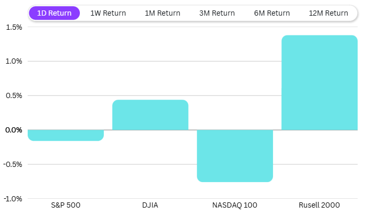Click the S&P 500 axis label
This screenshot has height=217, width=366.
pyautogui.click(x=66, y=205)
